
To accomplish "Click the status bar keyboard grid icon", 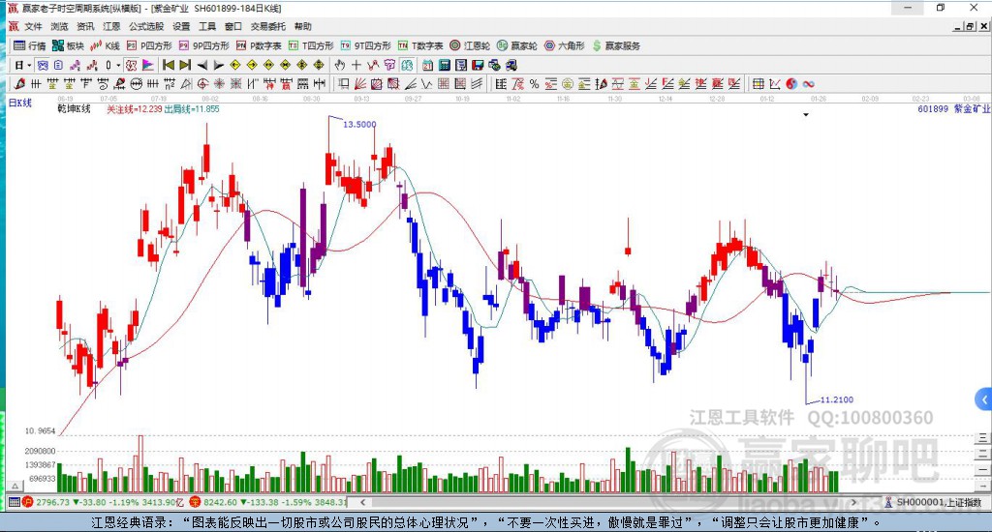I will [14, 502].
